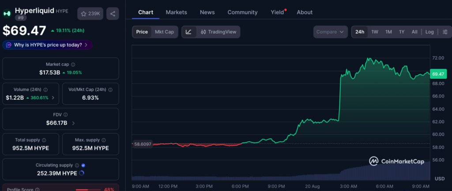452x191 pixels.
Task: Click the 69.47 current price label on axis
Action: [x=438, y=74]
